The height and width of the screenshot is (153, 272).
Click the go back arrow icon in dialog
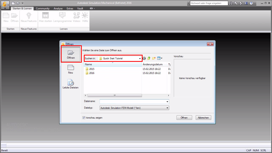click(144, 59)
